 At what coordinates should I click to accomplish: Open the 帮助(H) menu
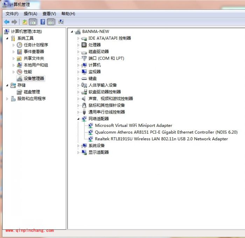[68, 14]
